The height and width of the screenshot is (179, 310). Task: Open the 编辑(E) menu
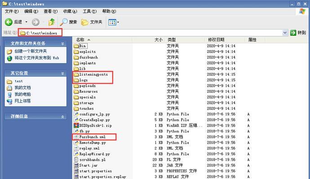31,12
